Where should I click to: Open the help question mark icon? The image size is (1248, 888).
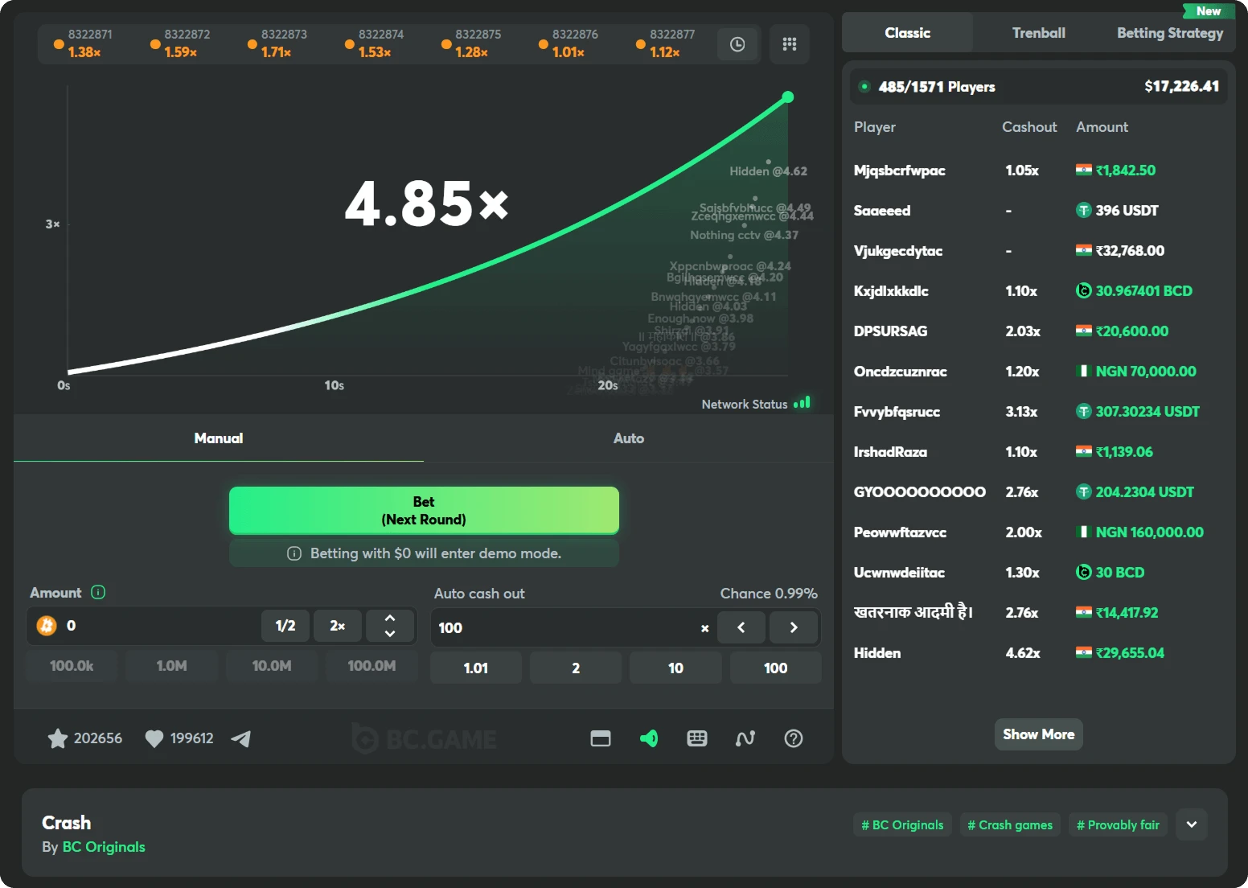(794, 738)
